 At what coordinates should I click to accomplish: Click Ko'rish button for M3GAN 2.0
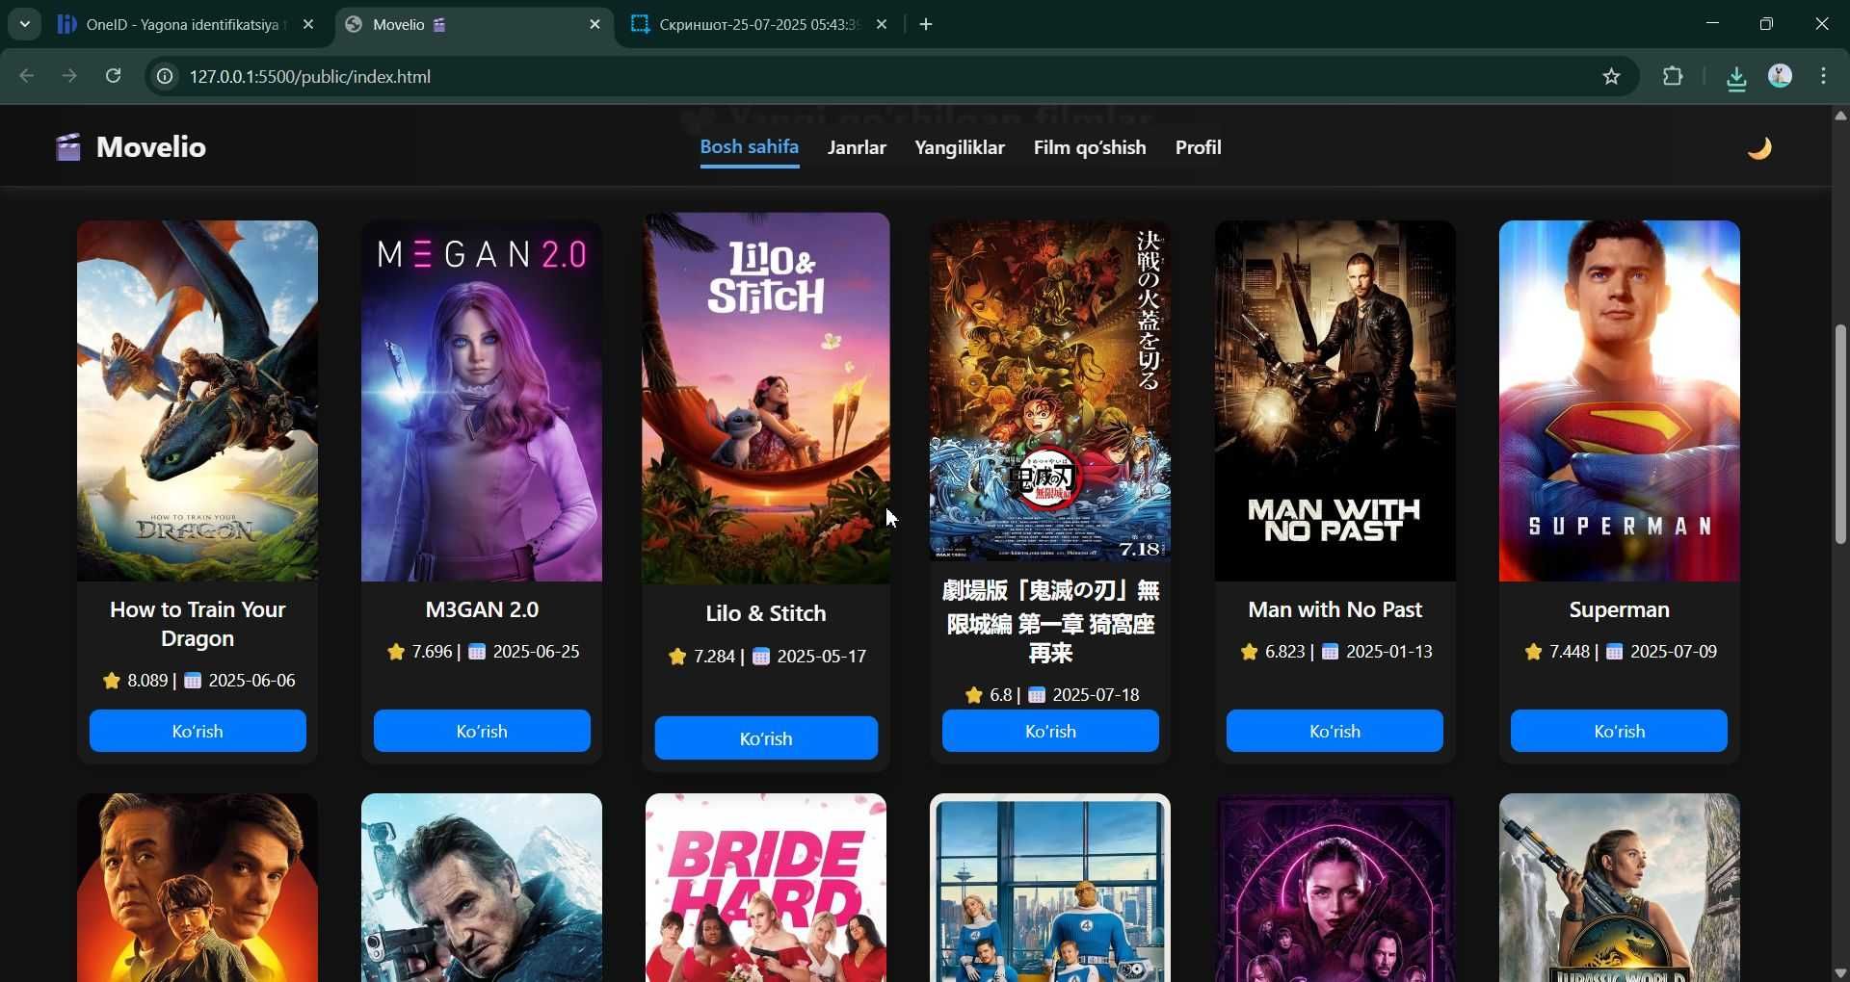pyautogui.click(x=482, y=731)
